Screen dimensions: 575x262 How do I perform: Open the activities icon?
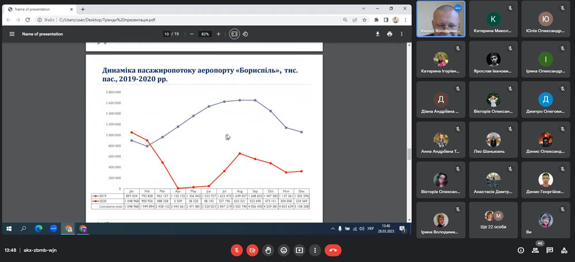pyautogui.click(x=564, y=250)
